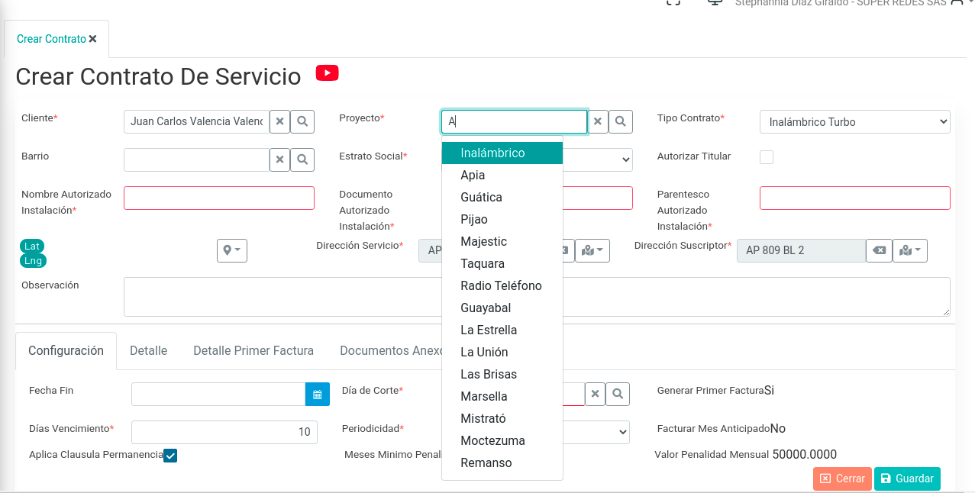
Task: Open the Fecha Fin calendar picker
Action: 317,395
